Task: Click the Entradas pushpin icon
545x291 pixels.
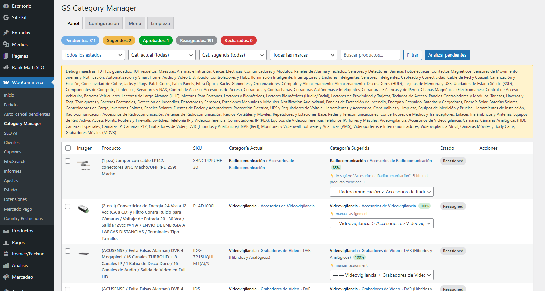Action: coord(6,33)
